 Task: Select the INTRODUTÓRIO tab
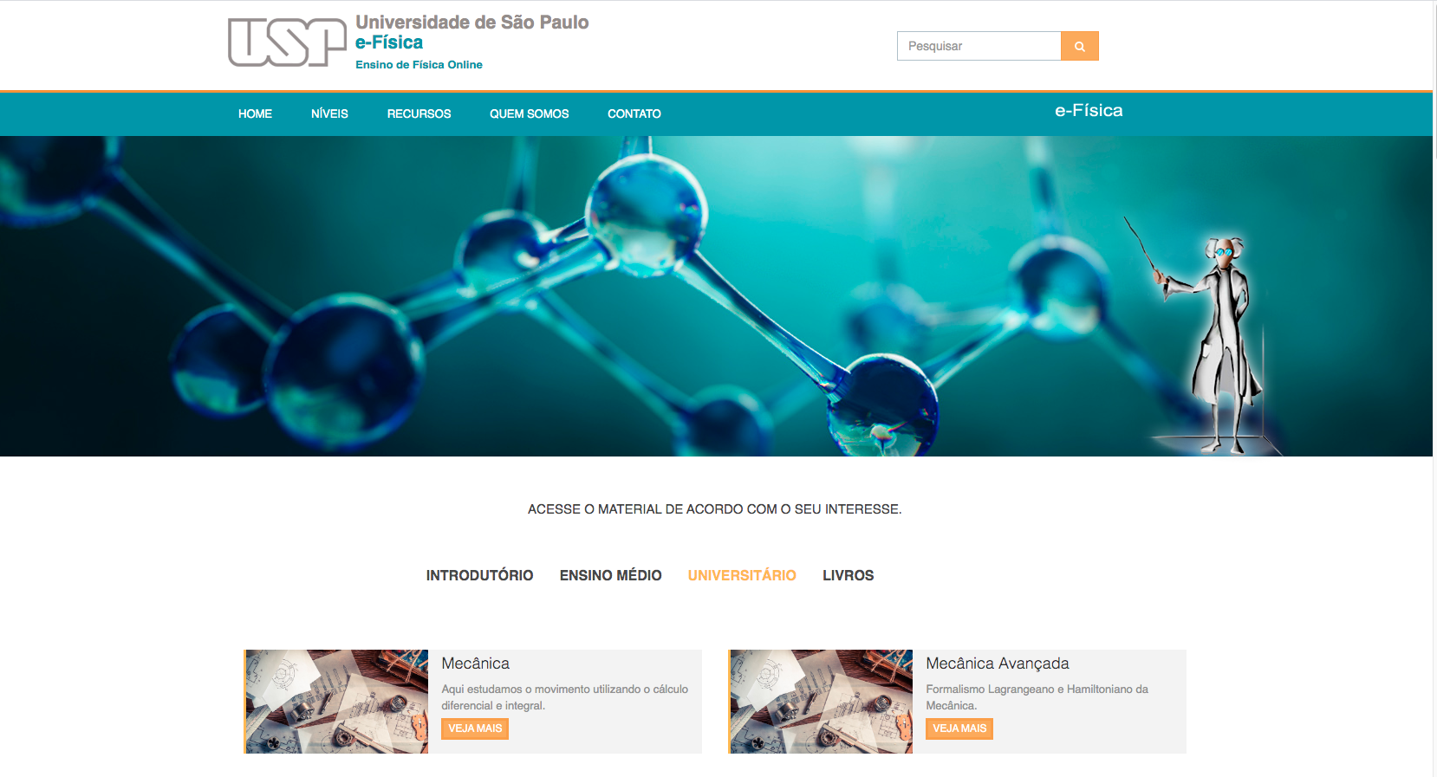coord(479,575)
